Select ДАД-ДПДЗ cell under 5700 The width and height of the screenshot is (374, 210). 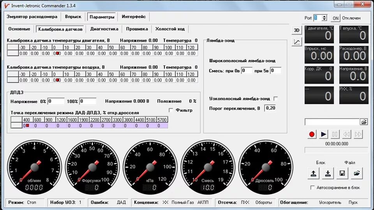coord(162,125)
